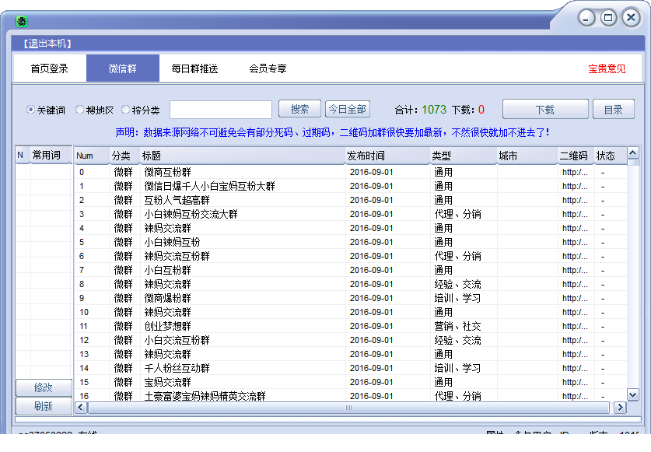The height and width of the screenshot is (452, 651).
Task: Sort by the 城市 column header
Action: pos(527,156)
